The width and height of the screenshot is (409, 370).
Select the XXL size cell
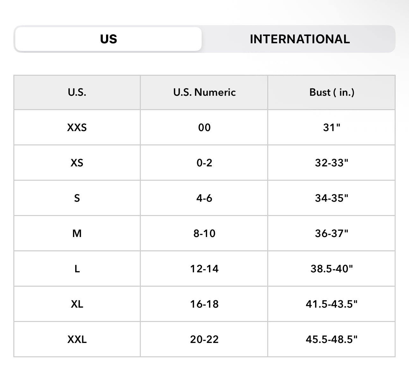pos(77,339)
